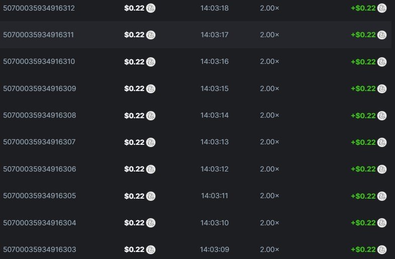Click Litecoin bet icon in row ending 6307

click(x=151, y=142)
